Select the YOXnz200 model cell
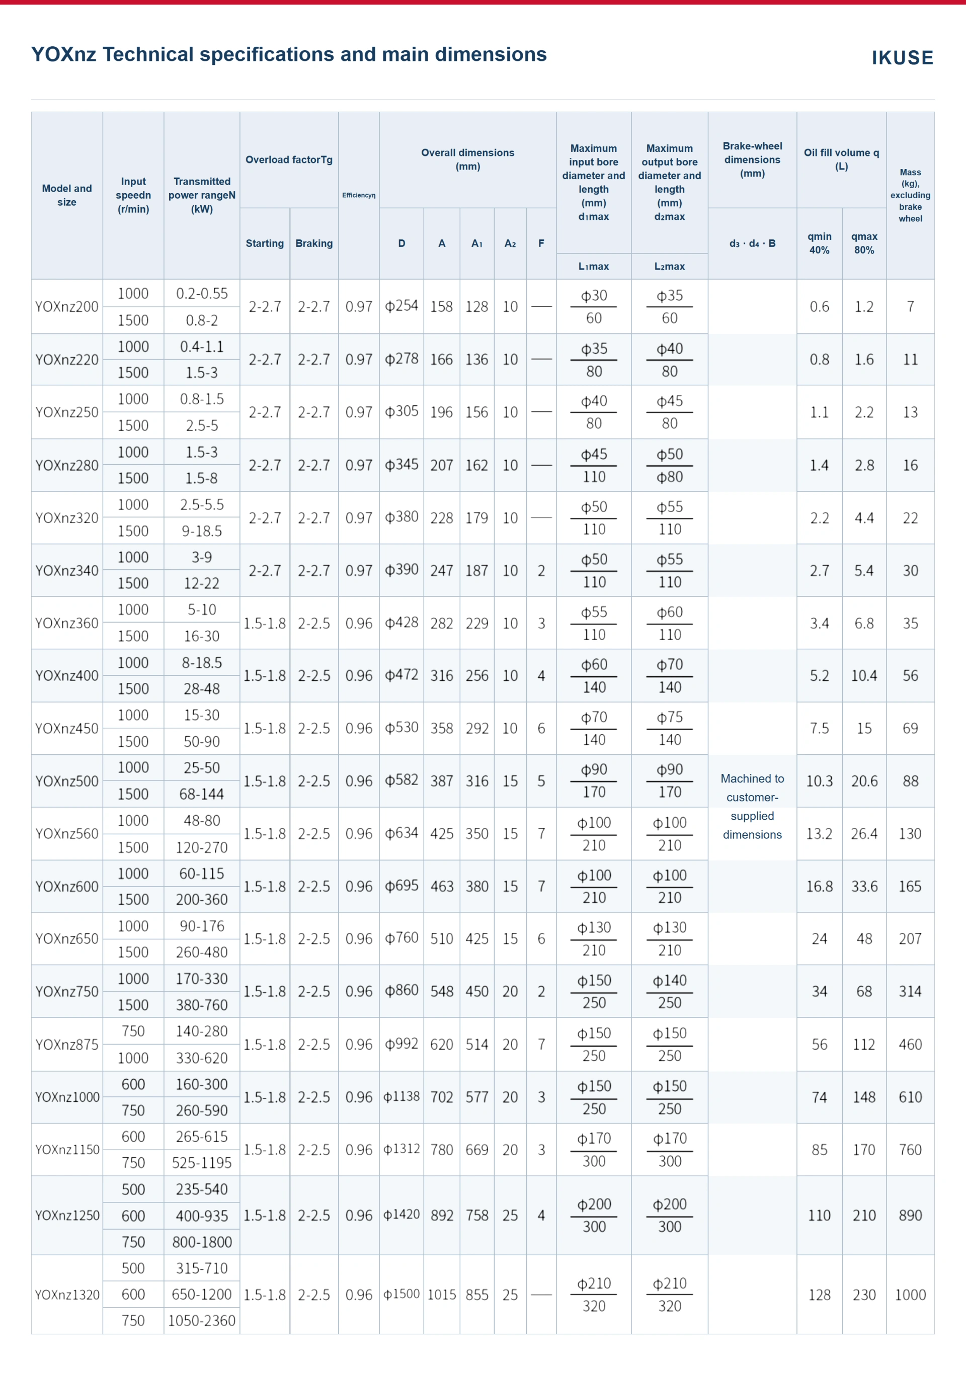The width and height of the screenshot is (966, 1383). pos(67,307)
